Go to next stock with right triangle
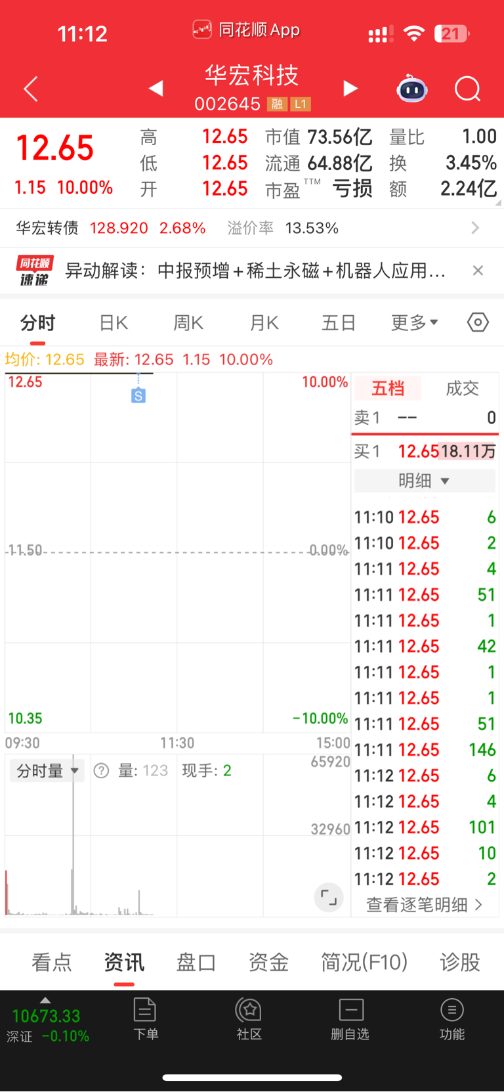 (x=350, y=89)
